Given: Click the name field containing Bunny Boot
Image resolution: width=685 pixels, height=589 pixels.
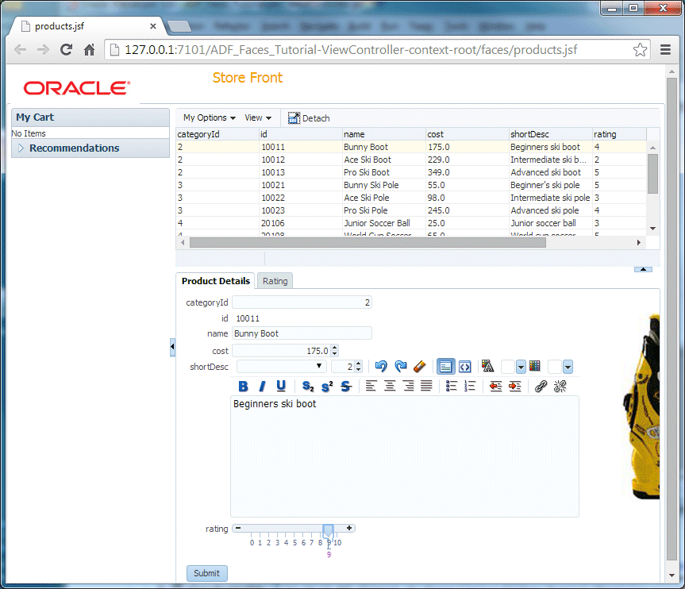Looking at the screenshot, I should (302, 333).
